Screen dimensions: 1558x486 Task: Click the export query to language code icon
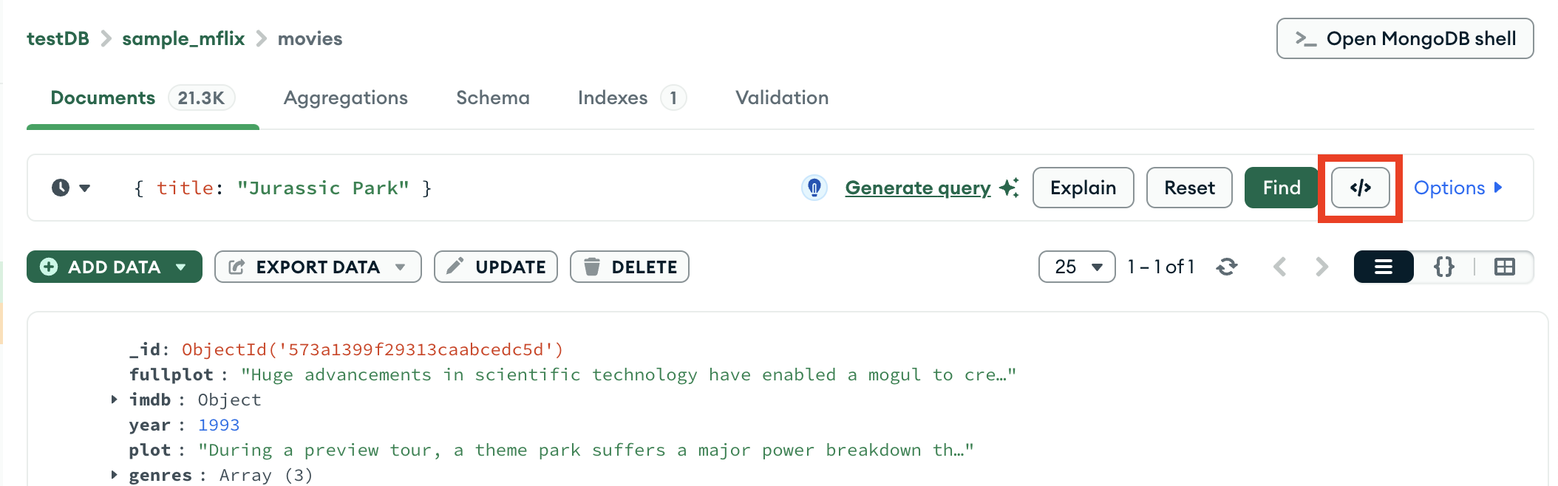click(x=1360, y=188)
